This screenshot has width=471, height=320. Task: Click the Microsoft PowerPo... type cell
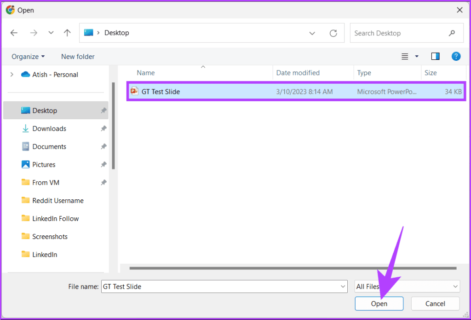click(387, 92)
